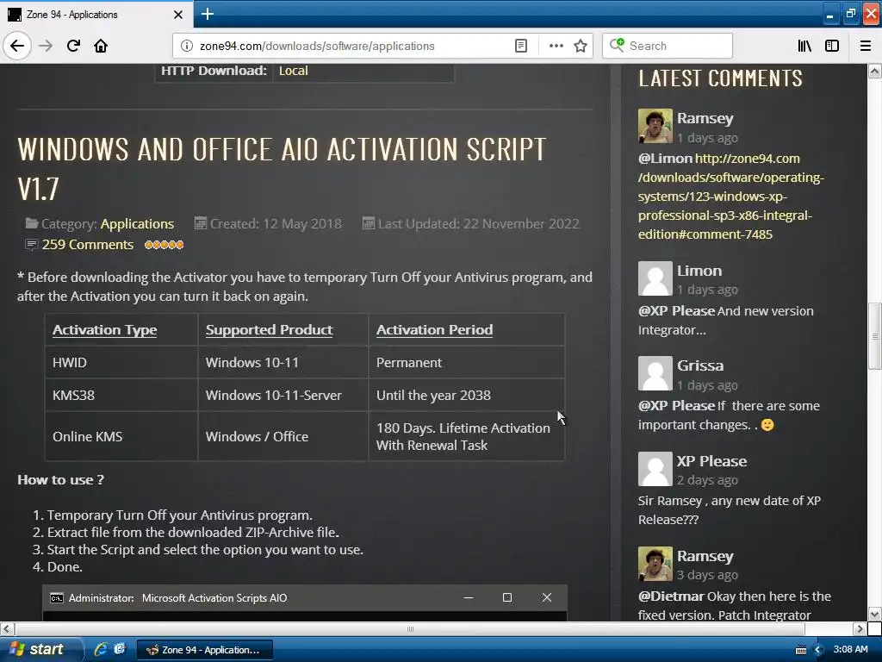The height and width of the screenshot is (662, 882).
Task: Click the horizontal scrollbar thumb
Action: pos(410,628)
